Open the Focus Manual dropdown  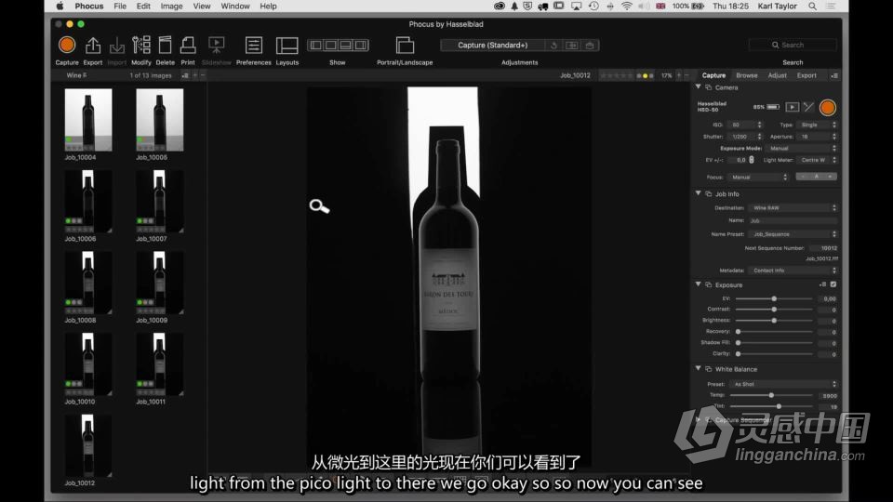(x=757, y=177)
